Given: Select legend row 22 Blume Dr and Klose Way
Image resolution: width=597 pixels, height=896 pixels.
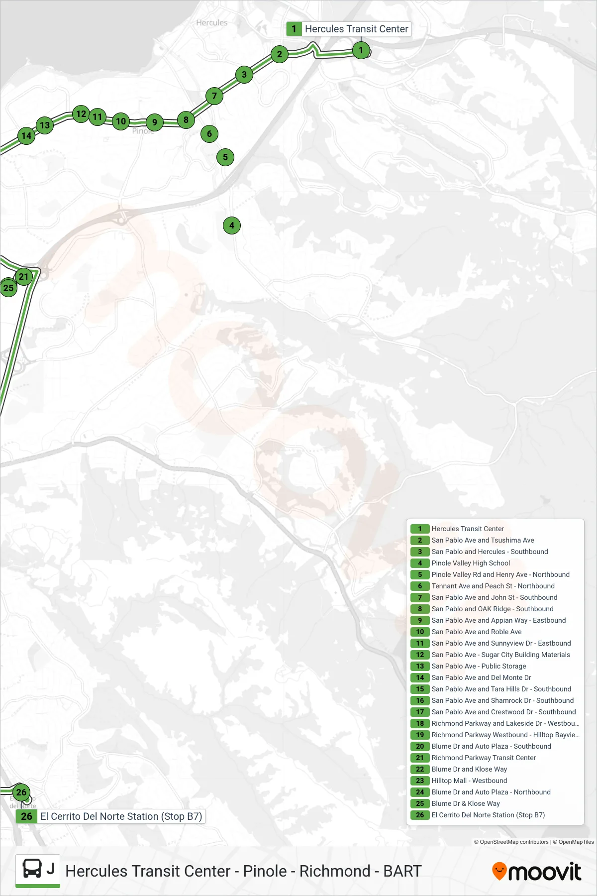Looking at the screenshot, I should [x=495, y=769].
